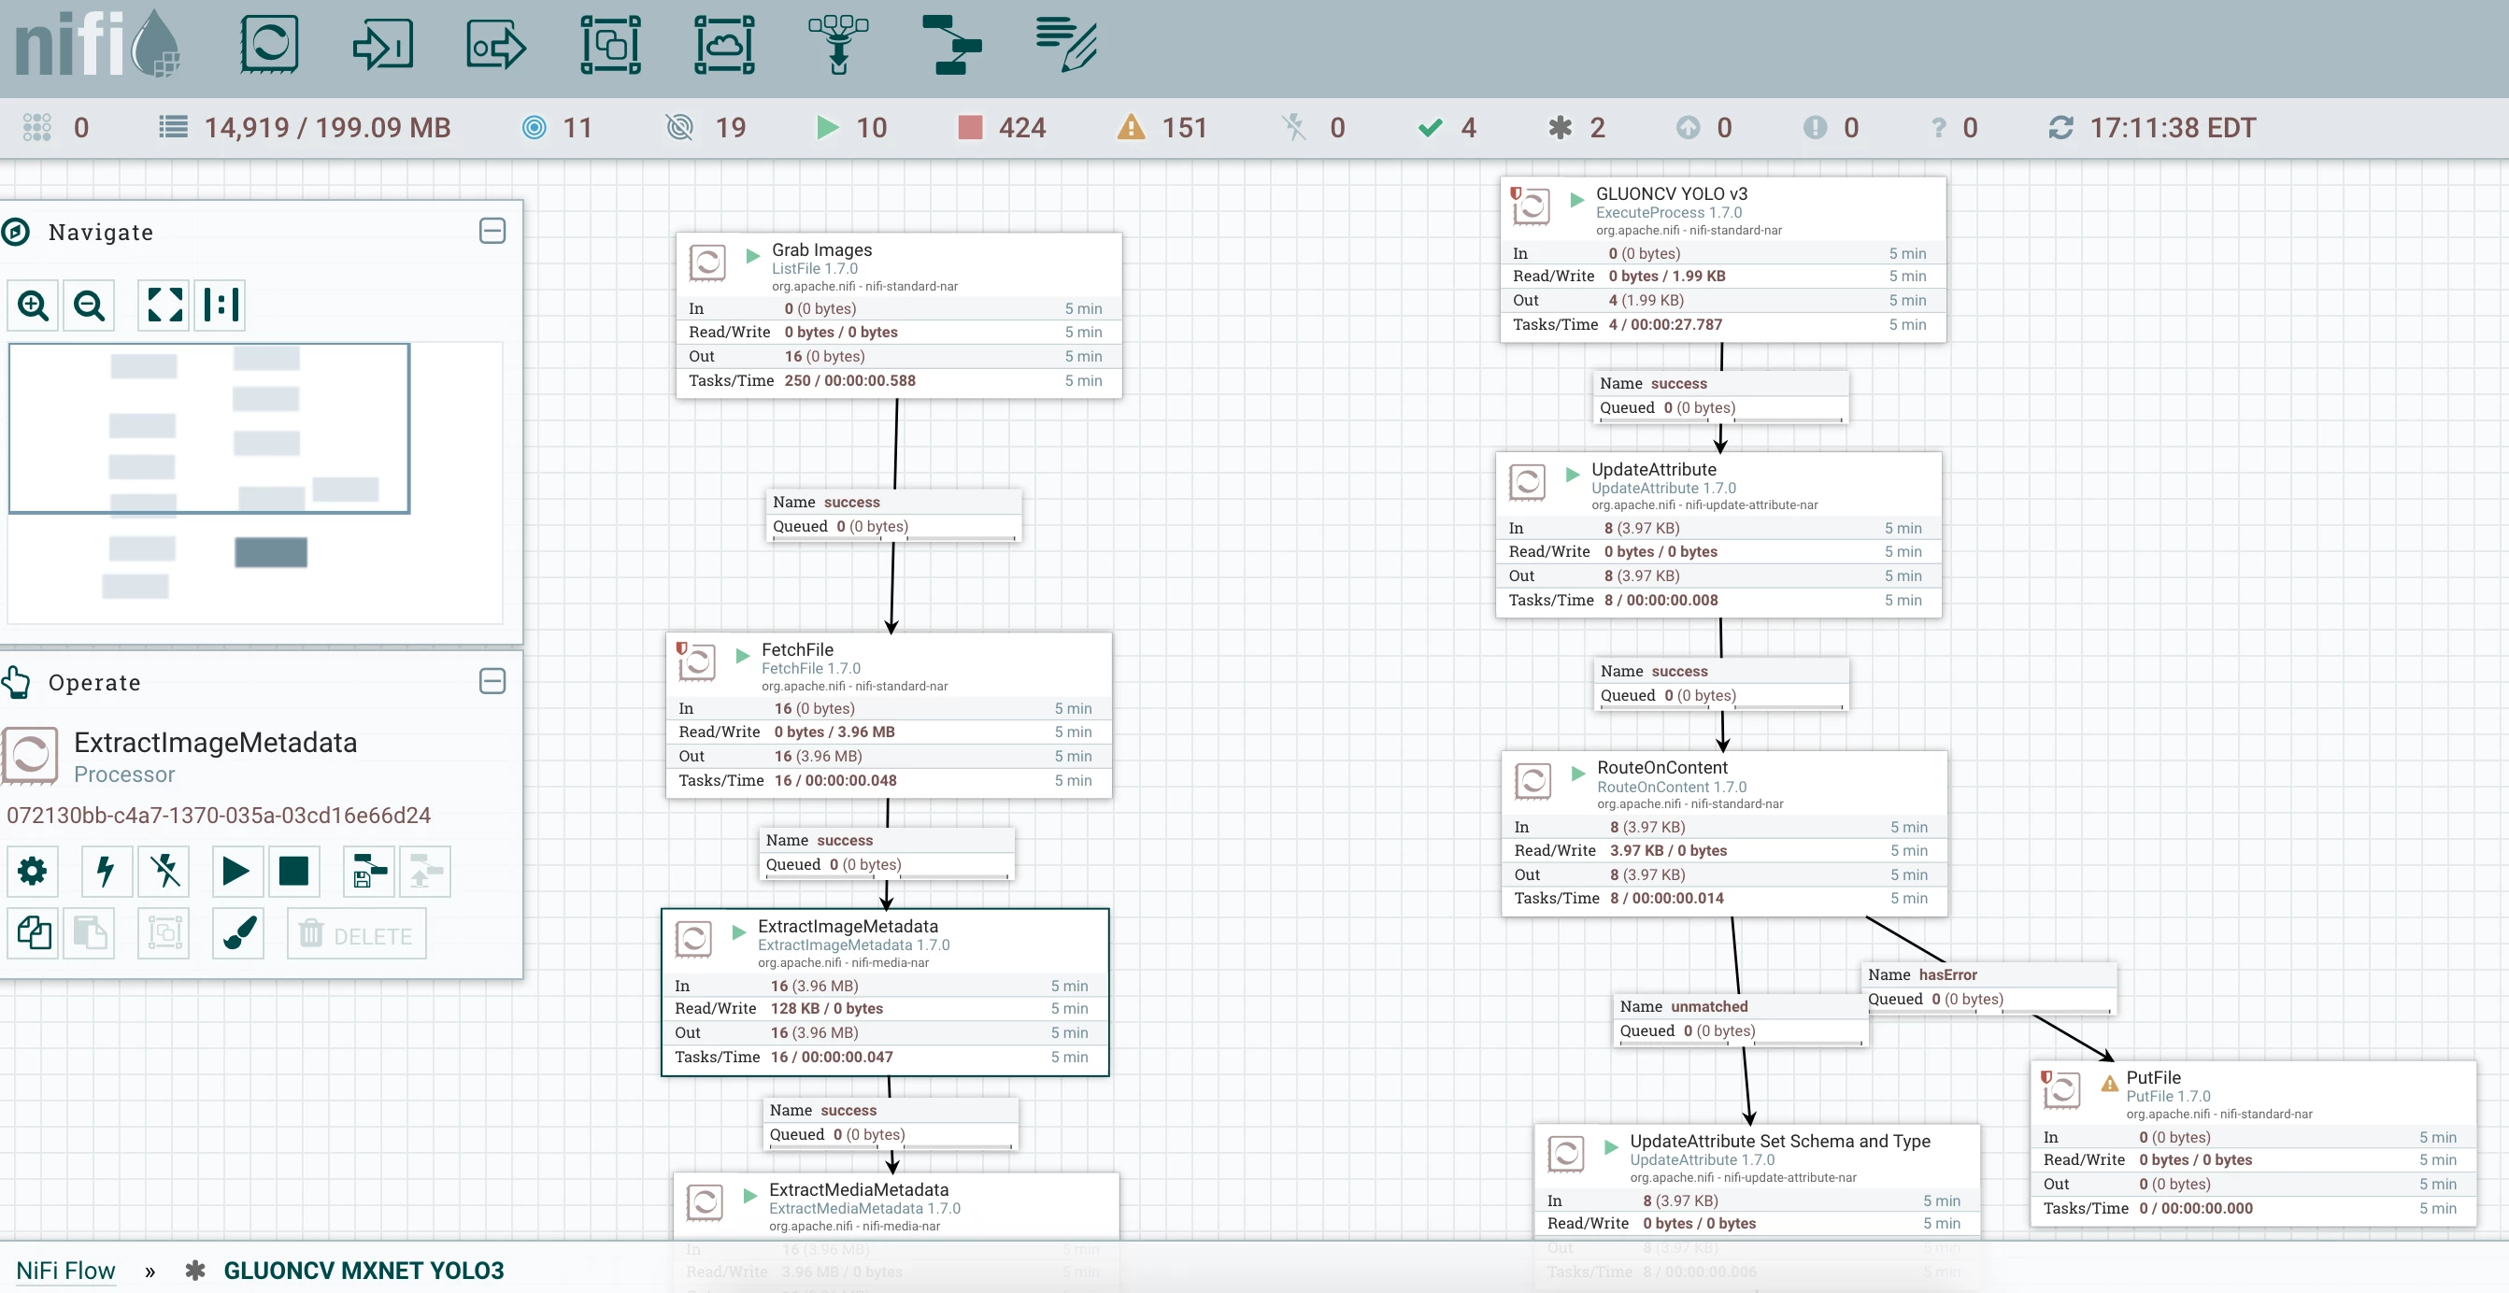
Task: Select the Funnel toolbar icon
Action: (x=838, y=45)
